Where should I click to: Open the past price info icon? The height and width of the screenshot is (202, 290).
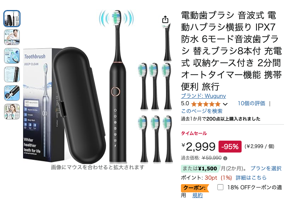225,158
